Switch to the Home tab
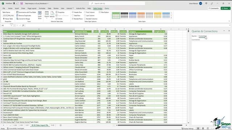 [x=10, y=8]
